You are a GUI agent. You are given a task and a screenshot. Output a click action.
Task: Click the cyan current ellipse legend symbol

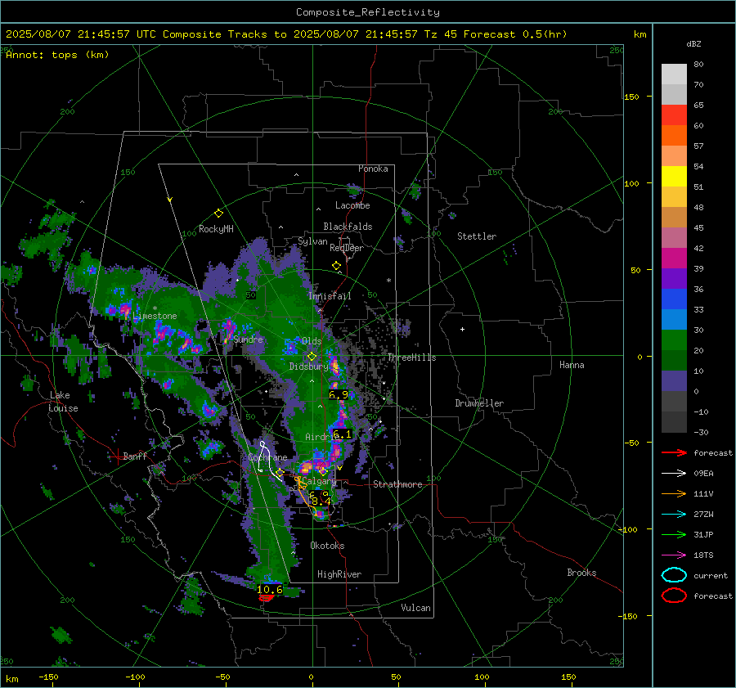pyautogui.click(x=674, y=575)
